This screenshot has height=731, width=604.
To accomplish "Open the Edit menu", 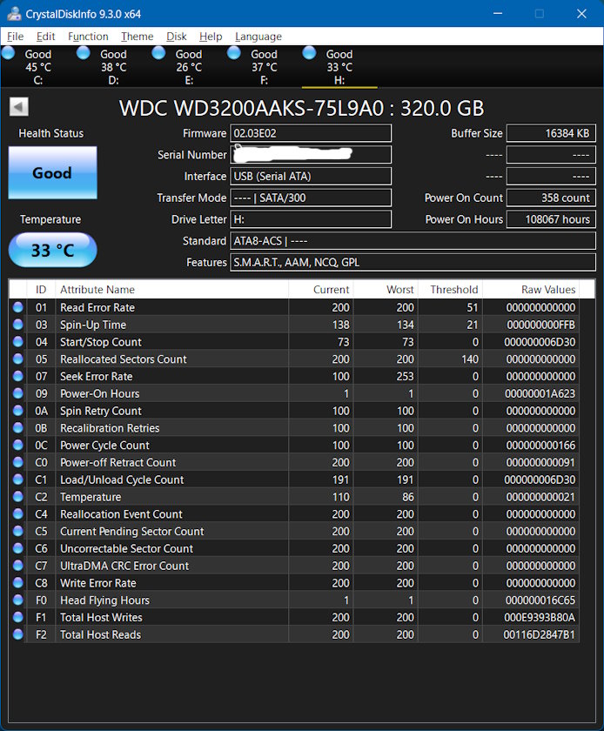I will click(46, 37).
